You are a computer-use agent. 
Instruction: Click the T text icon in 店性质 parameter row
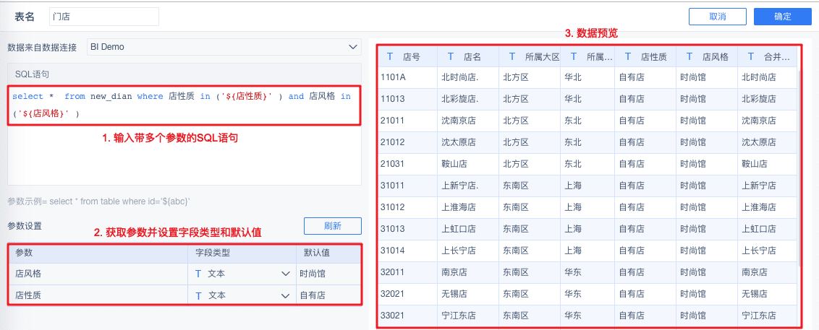pos(198,295)
